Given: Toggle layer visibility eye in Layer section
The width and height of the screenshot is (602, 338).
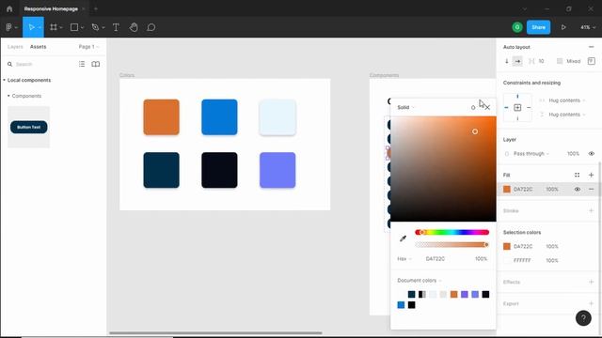Looking at the screenshot, I should (x=592, y=154).
